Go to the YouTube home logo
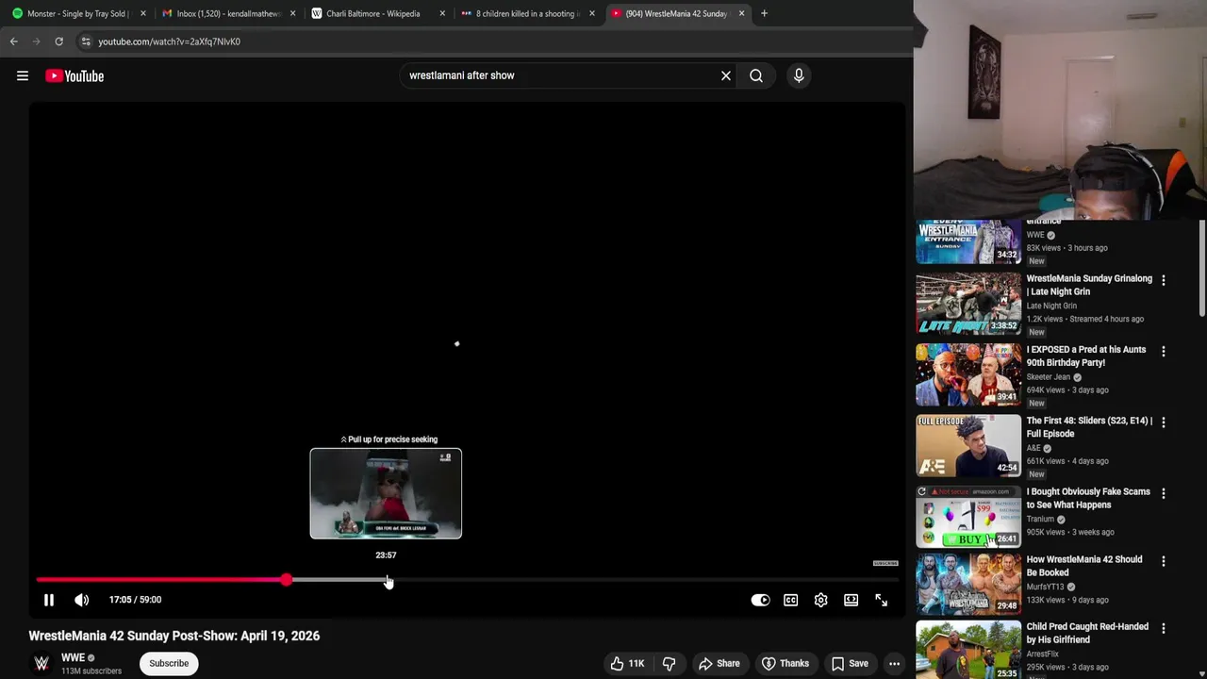Image resolution: width=1207 pixels, height=679 pixels. [74, 75]
